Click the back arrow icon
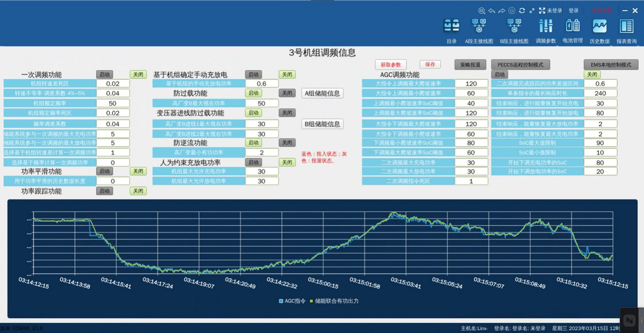Screen dimensions: 644x333 [x=491, y=11]
